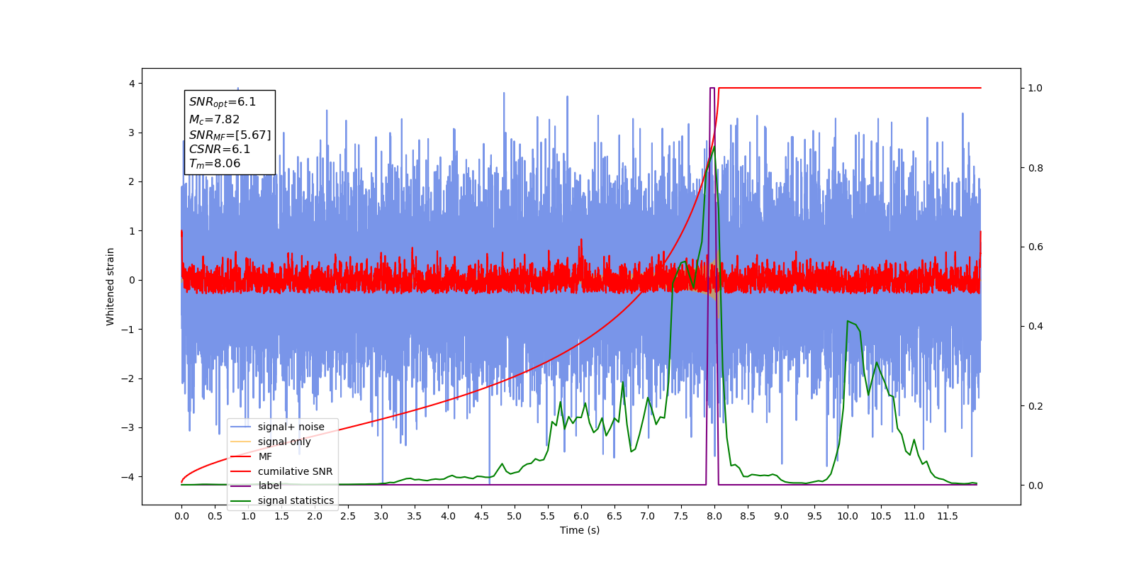Click the left y-axis tick label −4
Viewport: 1134px width, 567px height.
128,476
